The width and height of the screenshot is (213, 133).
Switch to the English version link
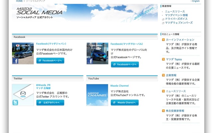[x=196, y=1]
